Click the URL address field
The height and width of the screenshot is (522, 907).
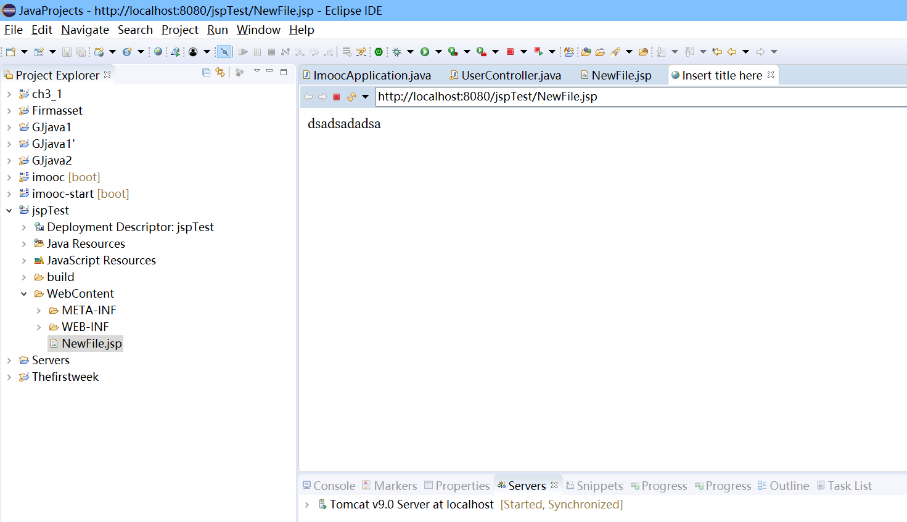pyautogui.click(x=641, y=97)
